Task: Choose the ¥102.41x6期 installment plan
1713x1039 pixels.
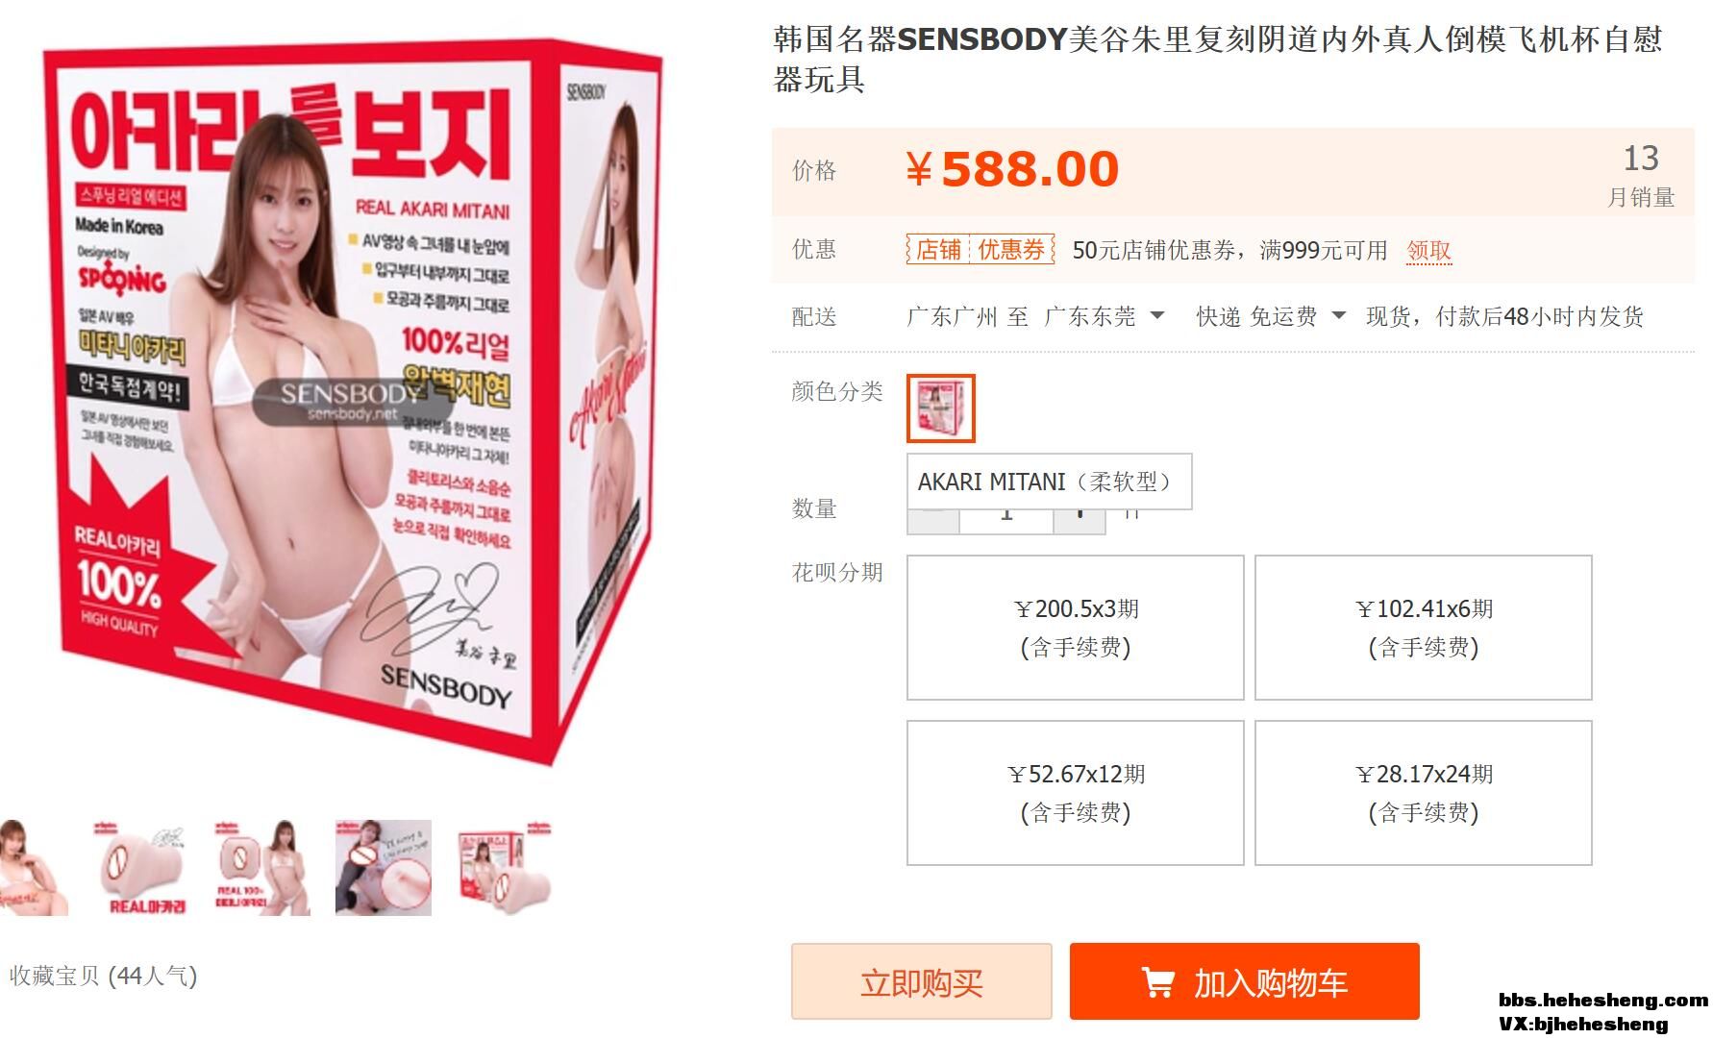Action: [x=1424, y=628]
